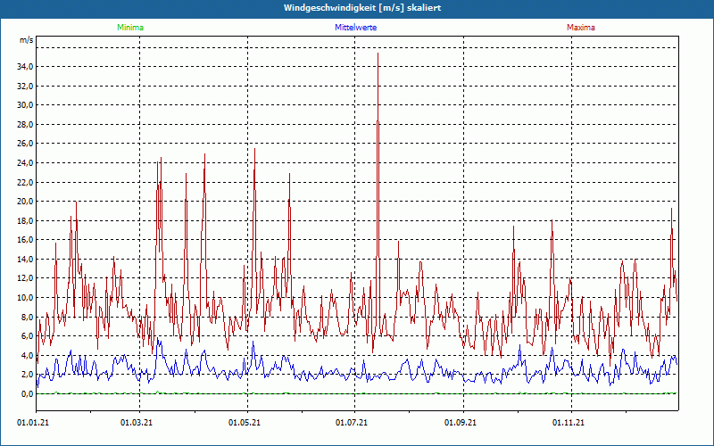Viewport: 714px width, 446px height.
Task: Click the 32,0 y-axis value
Action: tap(25, 86)
